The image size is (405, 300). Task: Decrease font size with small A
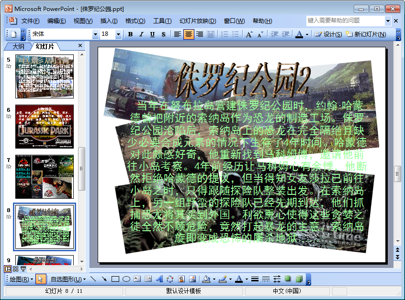coord(260,34)
